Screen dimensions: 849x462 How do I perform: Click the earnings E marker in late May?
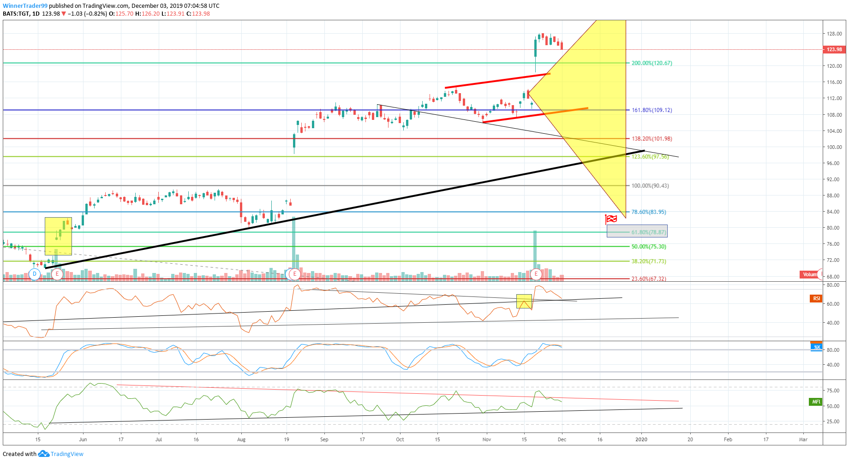click(57, 274)
